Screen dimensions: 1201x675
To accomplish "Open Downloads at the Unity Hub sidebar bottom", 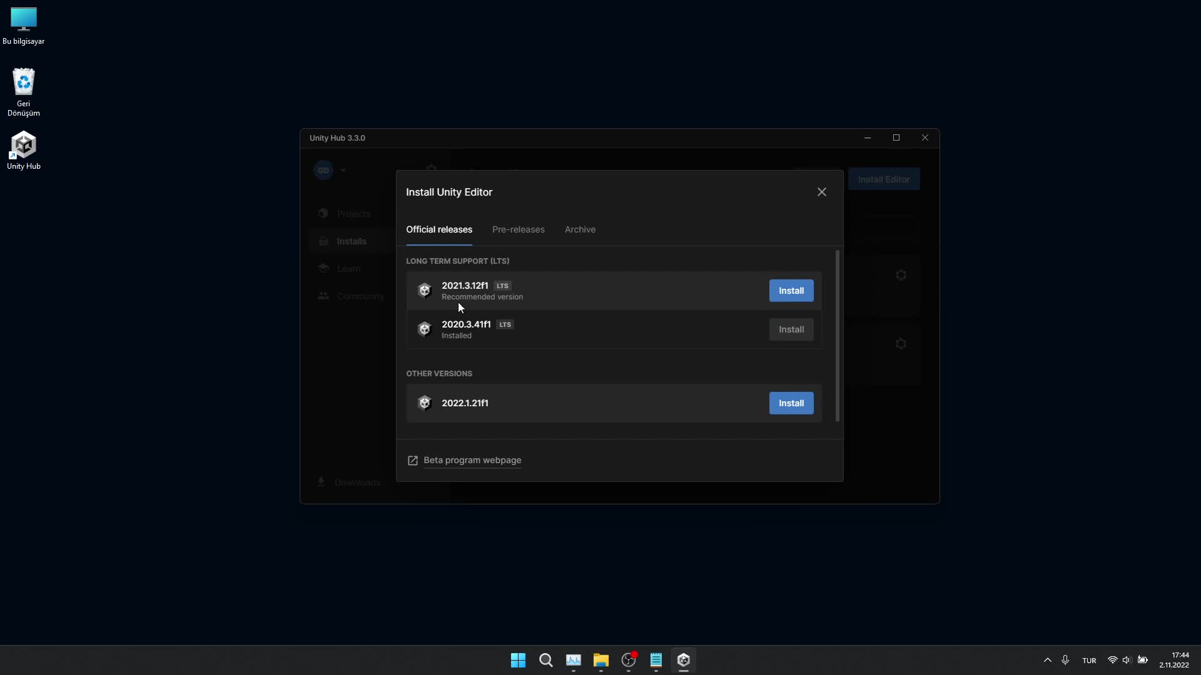I will [357, 482].
